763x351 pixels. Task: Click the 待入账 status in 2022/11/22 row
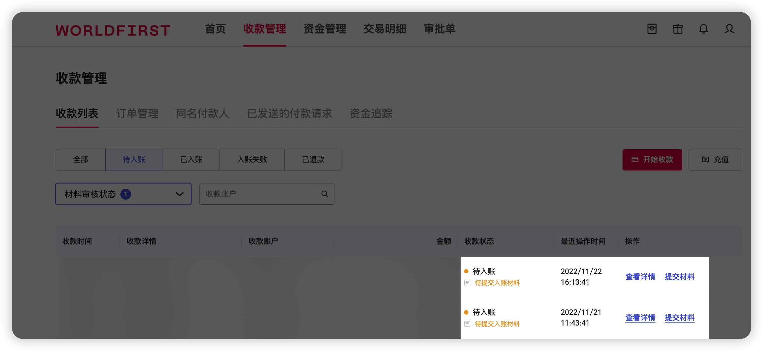pyautogui.click(x=484, y=271)
